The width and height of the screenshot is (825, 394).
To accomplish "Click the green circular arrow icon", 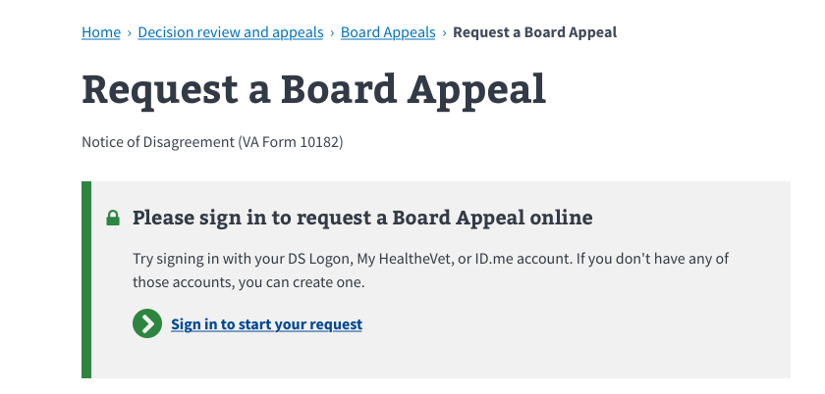I will tap(147, 324).
